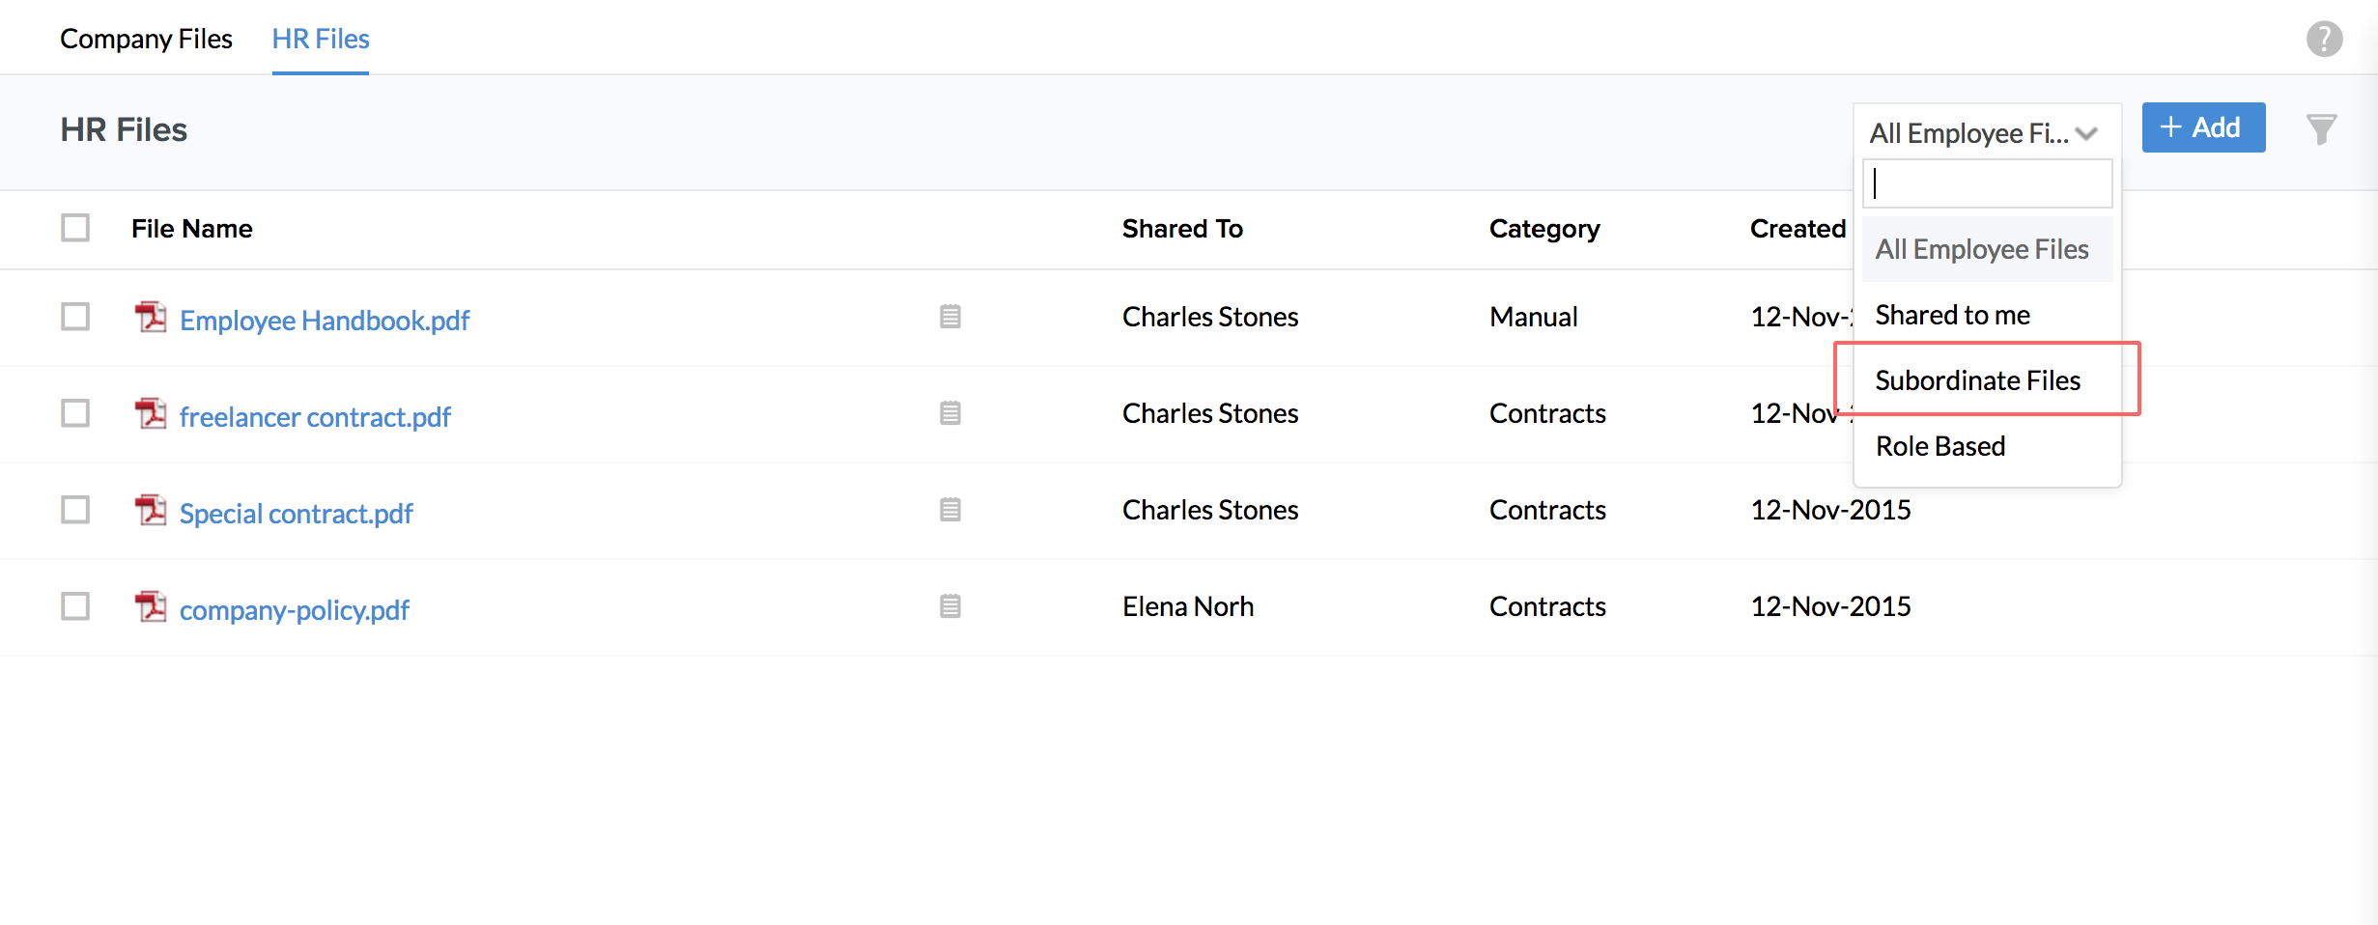This screenshot has height=925, width=2378.
Task: Click the dropdown search text field
Action: pos(1988,183)
